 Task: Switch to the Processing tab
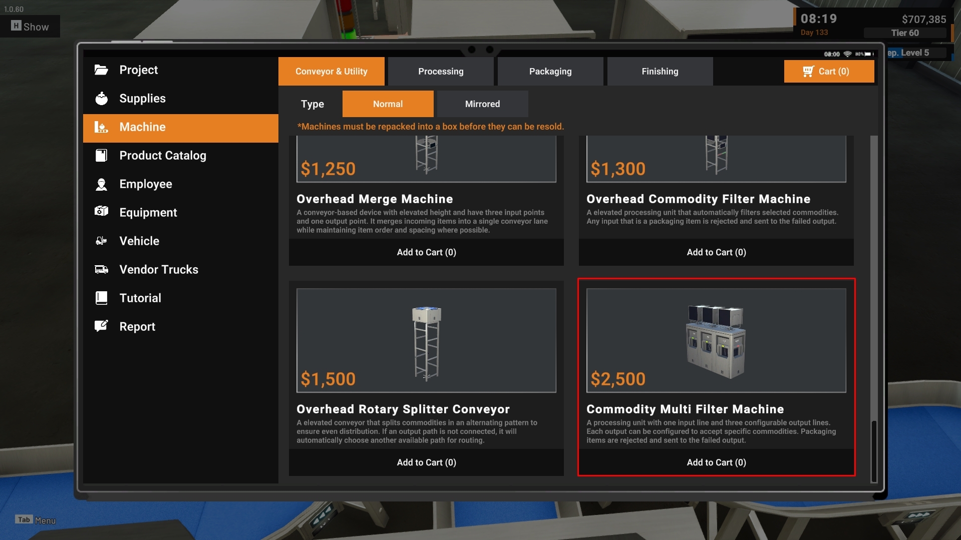coord(441,72)
